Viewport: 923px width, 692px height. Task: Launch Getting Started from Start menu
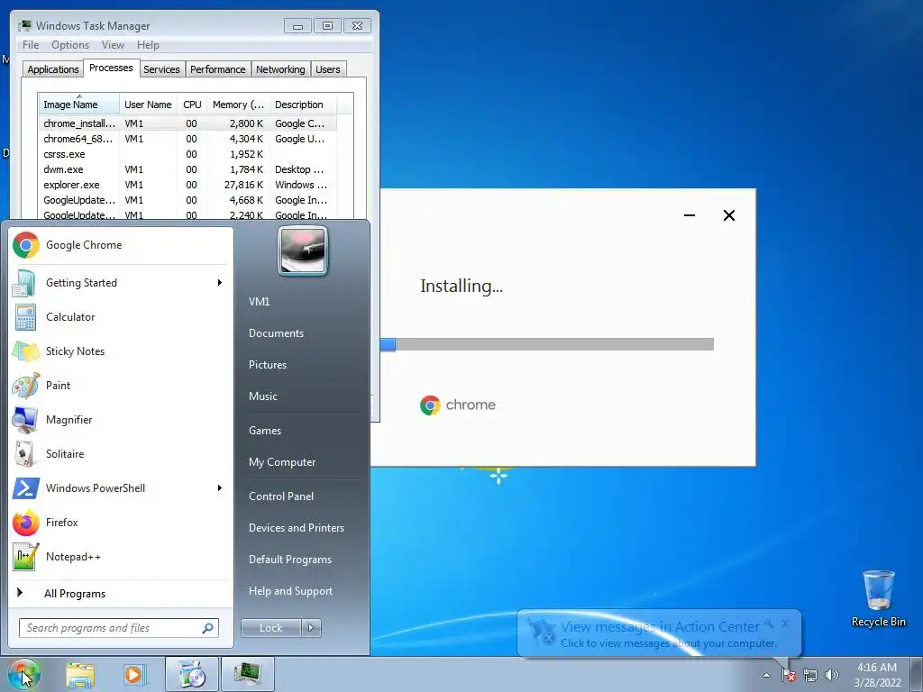tap(121, 283)
